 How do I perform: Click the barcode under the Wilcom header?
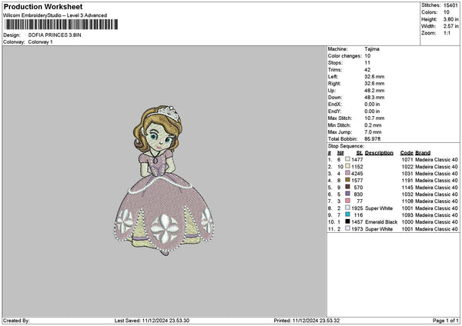[62, 25]
